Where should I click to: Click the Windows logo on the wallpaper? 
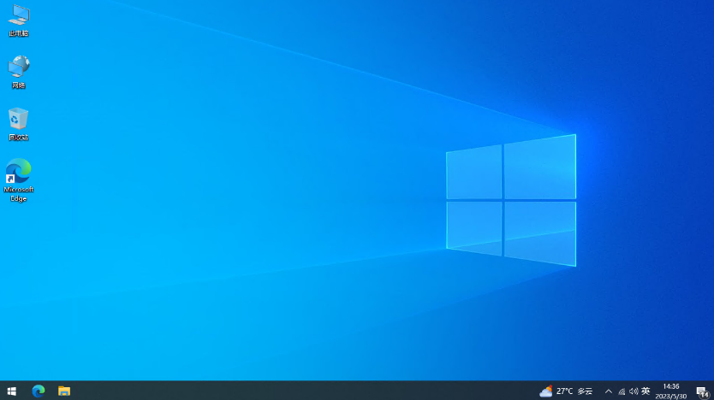point(511,200)
